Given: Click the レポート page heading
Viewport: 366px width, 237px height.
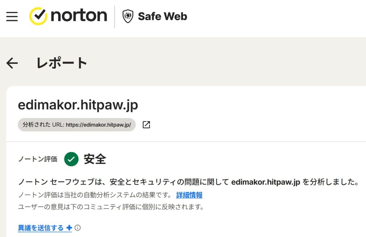Looking at the screenshot, I should (62, 63).
